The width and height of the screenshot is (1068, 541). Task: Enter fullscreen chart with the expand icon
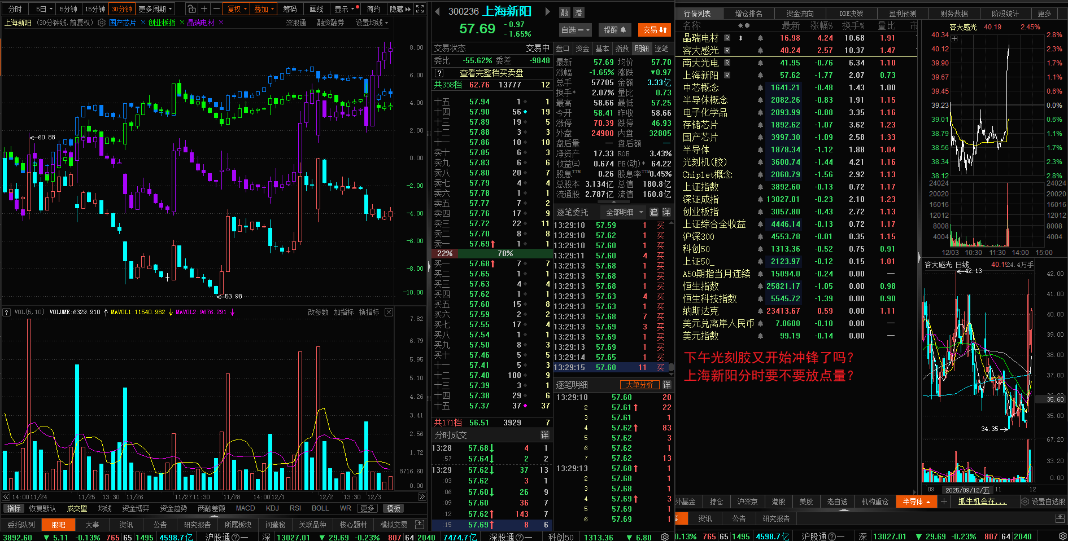click(x=420, y=9)
